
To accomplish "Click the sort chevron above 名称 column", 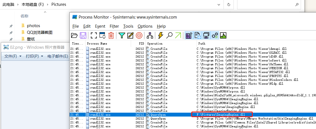I will pyautogui.click(x=45, y=12).
